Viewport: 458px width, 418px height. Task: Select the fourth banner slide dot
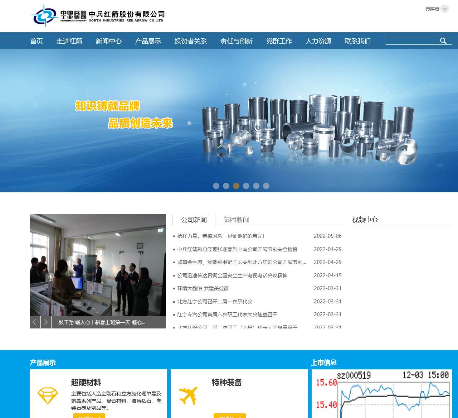click(246, 186)
